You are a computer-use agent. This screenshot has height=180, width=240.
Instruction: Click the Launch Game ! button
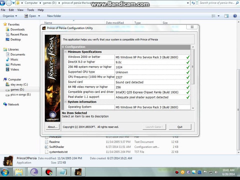154,127
